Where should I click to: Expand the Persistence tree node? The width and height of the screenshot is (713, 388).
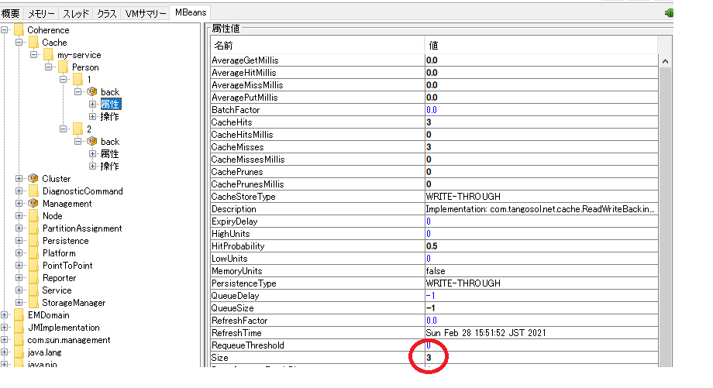[19, 240]
